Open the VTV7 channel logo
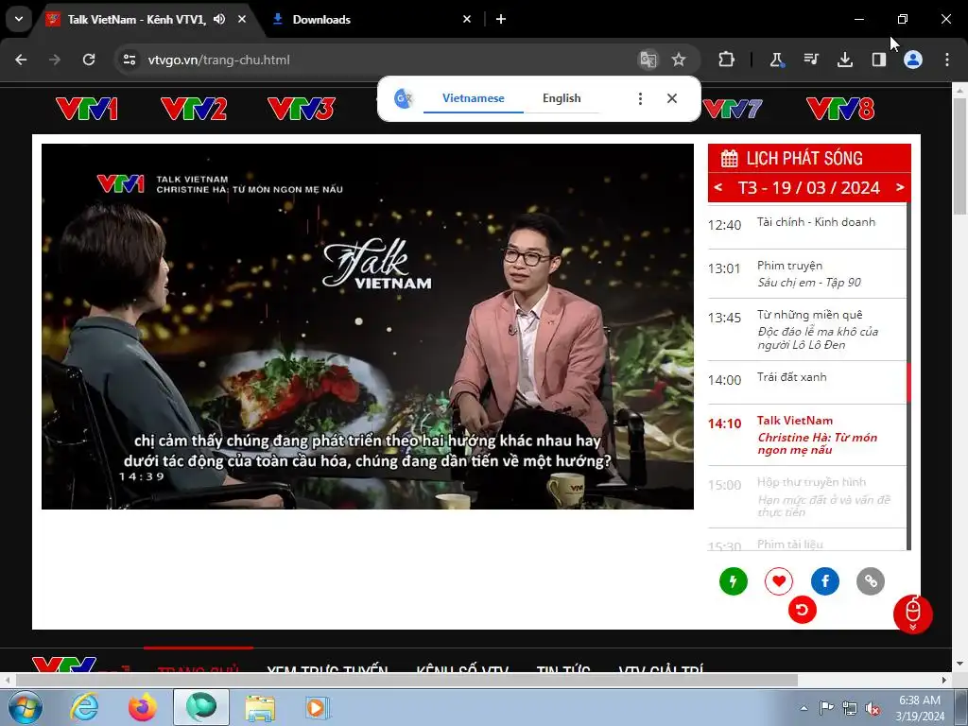The width and height of the screenshot is (968, 726). point(733,109)
